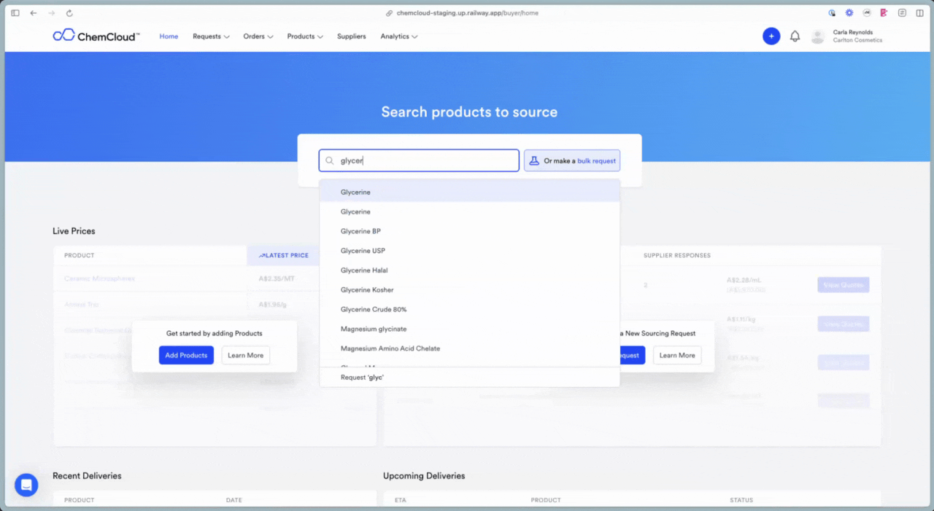Open the ChemCloud logo homepage
The width and height of the screenshot is (934, 511).
95,35
